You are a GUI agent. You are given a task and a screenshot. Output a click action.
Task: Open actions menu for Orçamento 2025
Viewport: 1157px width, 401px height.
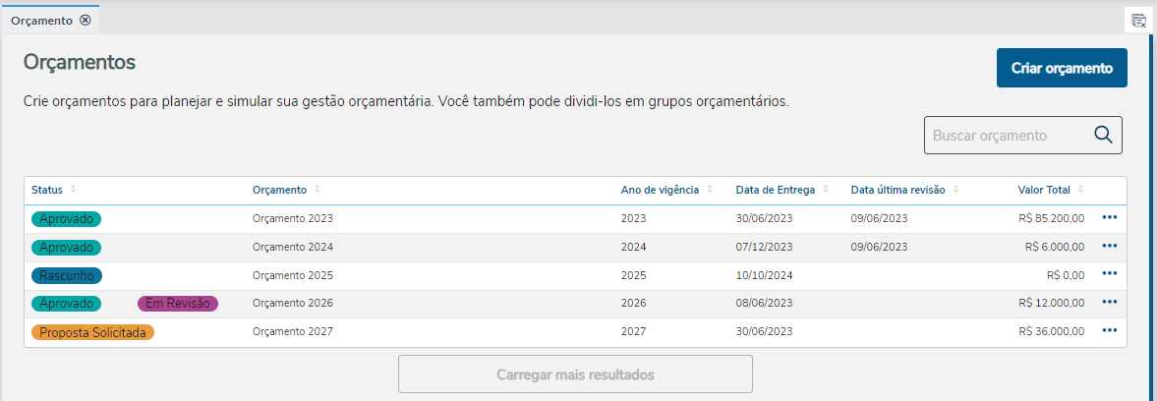(x=1110, y=273)
